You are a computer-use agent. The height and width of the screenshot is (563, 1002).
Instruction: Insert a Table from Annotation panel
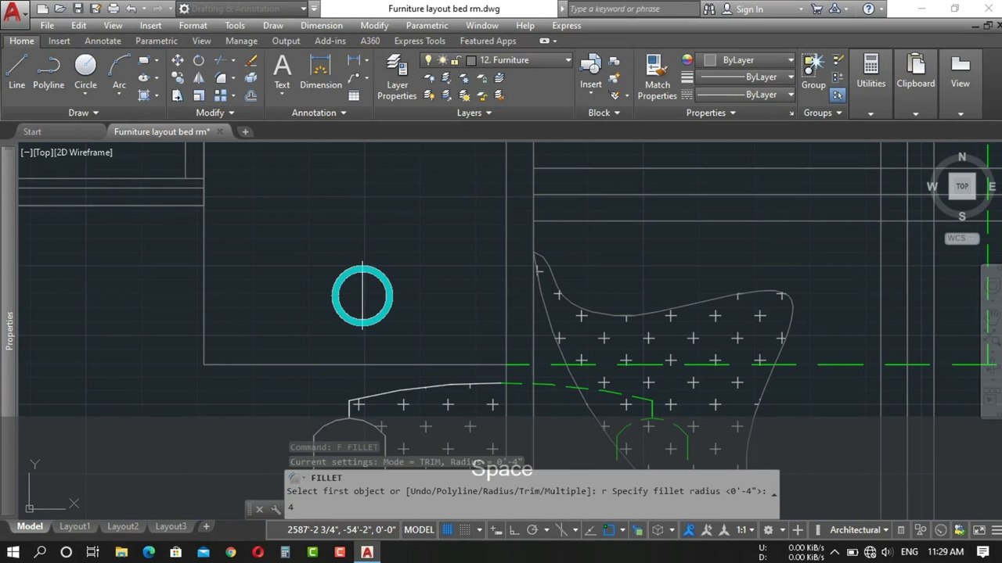coord(354,95)
